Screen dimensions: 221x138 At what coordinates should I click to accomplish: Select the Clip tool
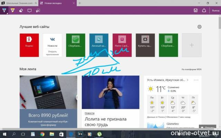pos(38,11)
